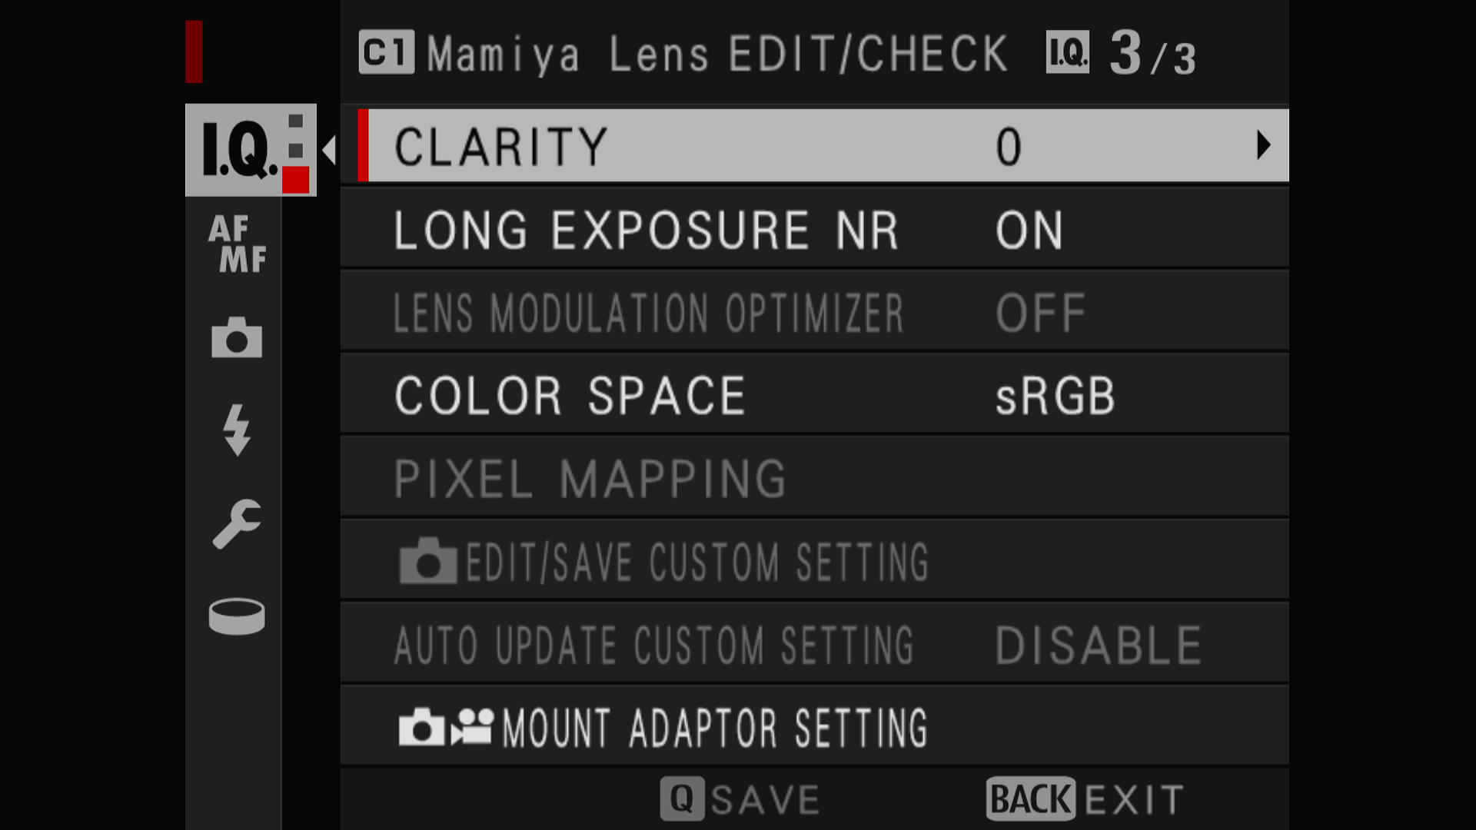Open the camera shooting settings tab
This screenshot has height=830, width=1476.
237,337
